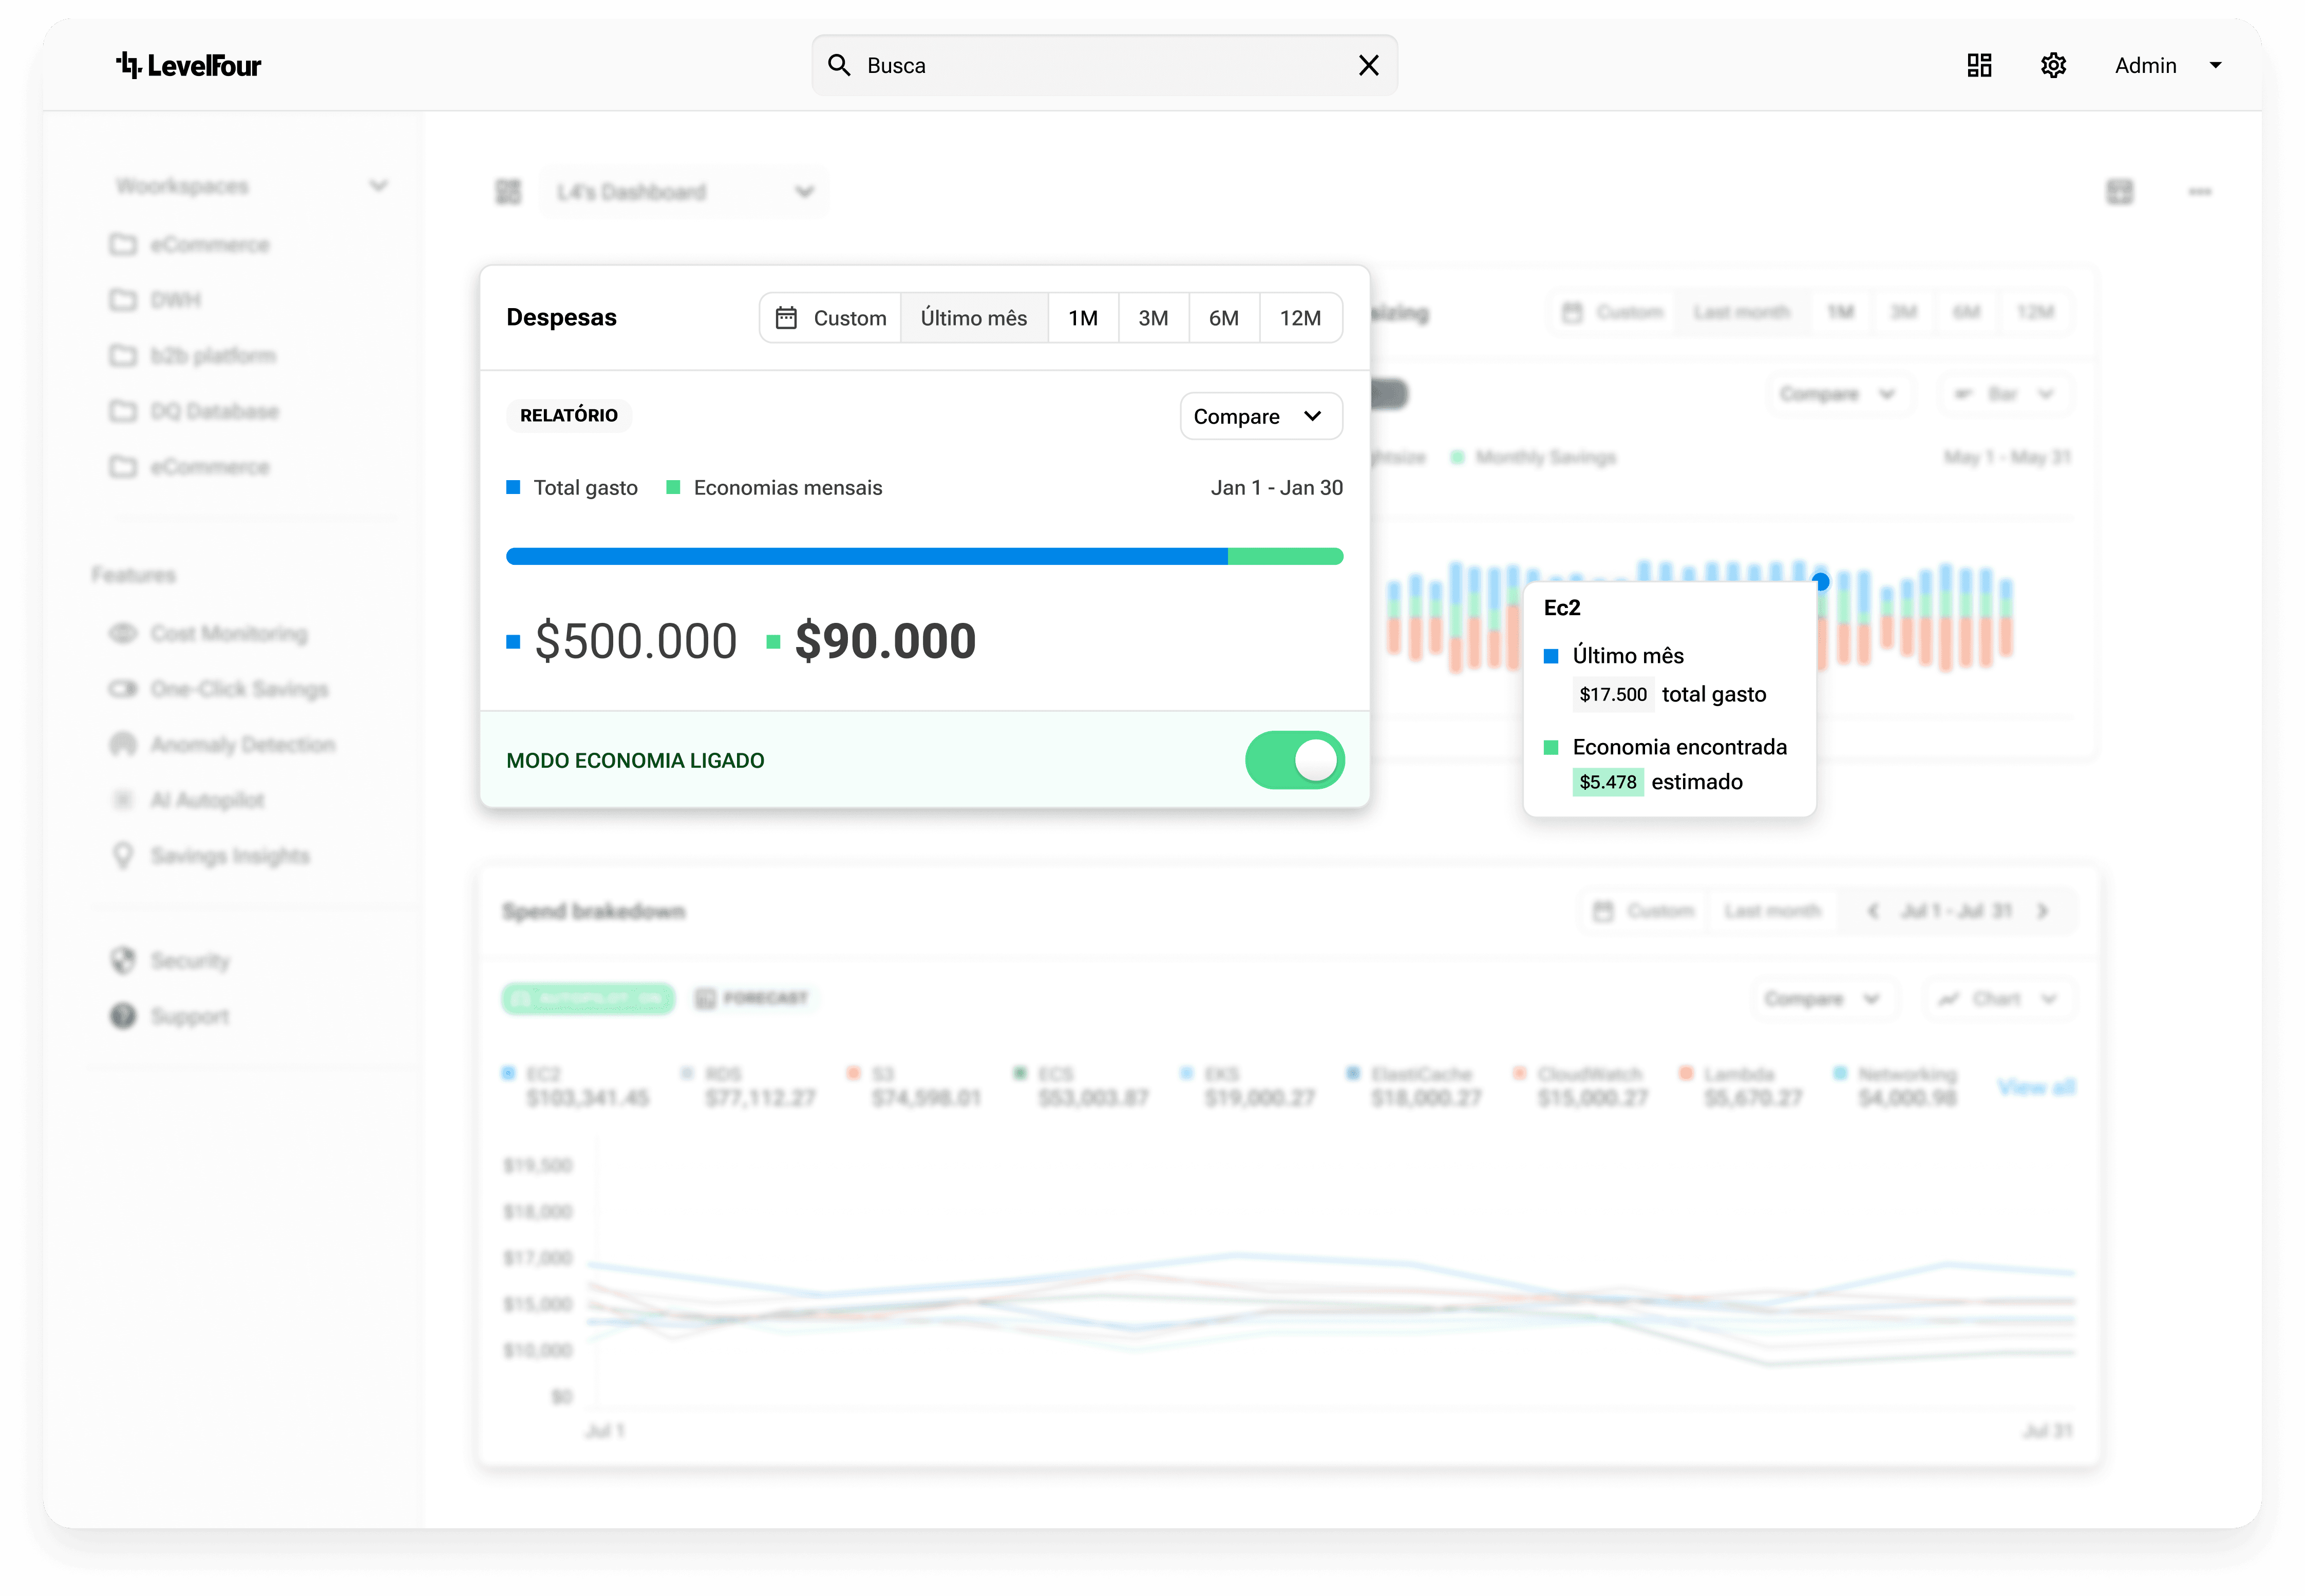Click the $90.000 savings value

(x=885, y=641)
